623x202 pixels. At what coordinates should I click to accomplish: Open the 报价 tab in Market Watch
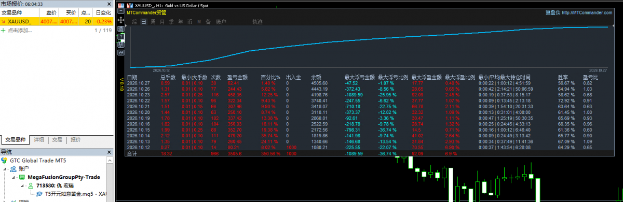(76, 139)
